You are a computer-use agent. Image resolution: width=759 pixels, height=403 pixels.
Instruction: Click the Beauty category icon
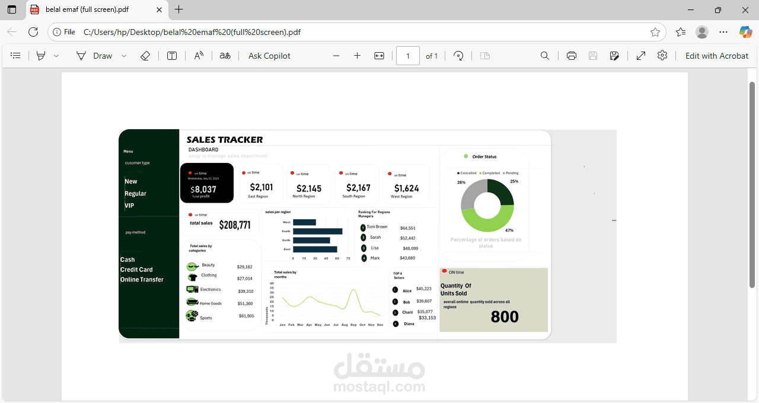pyautogui.click(x=192, y=267)
